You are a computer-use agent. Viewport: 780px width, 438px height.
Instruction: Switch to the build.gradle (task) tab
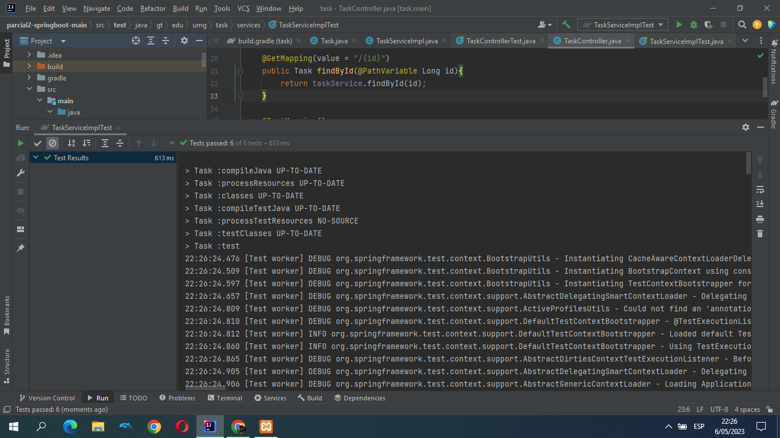click(x=264, y=41)
